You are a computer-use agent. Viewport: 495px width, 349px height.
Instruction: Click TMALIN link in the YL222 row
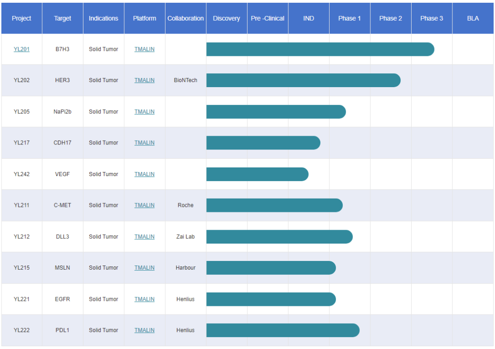tap(144, 330)
